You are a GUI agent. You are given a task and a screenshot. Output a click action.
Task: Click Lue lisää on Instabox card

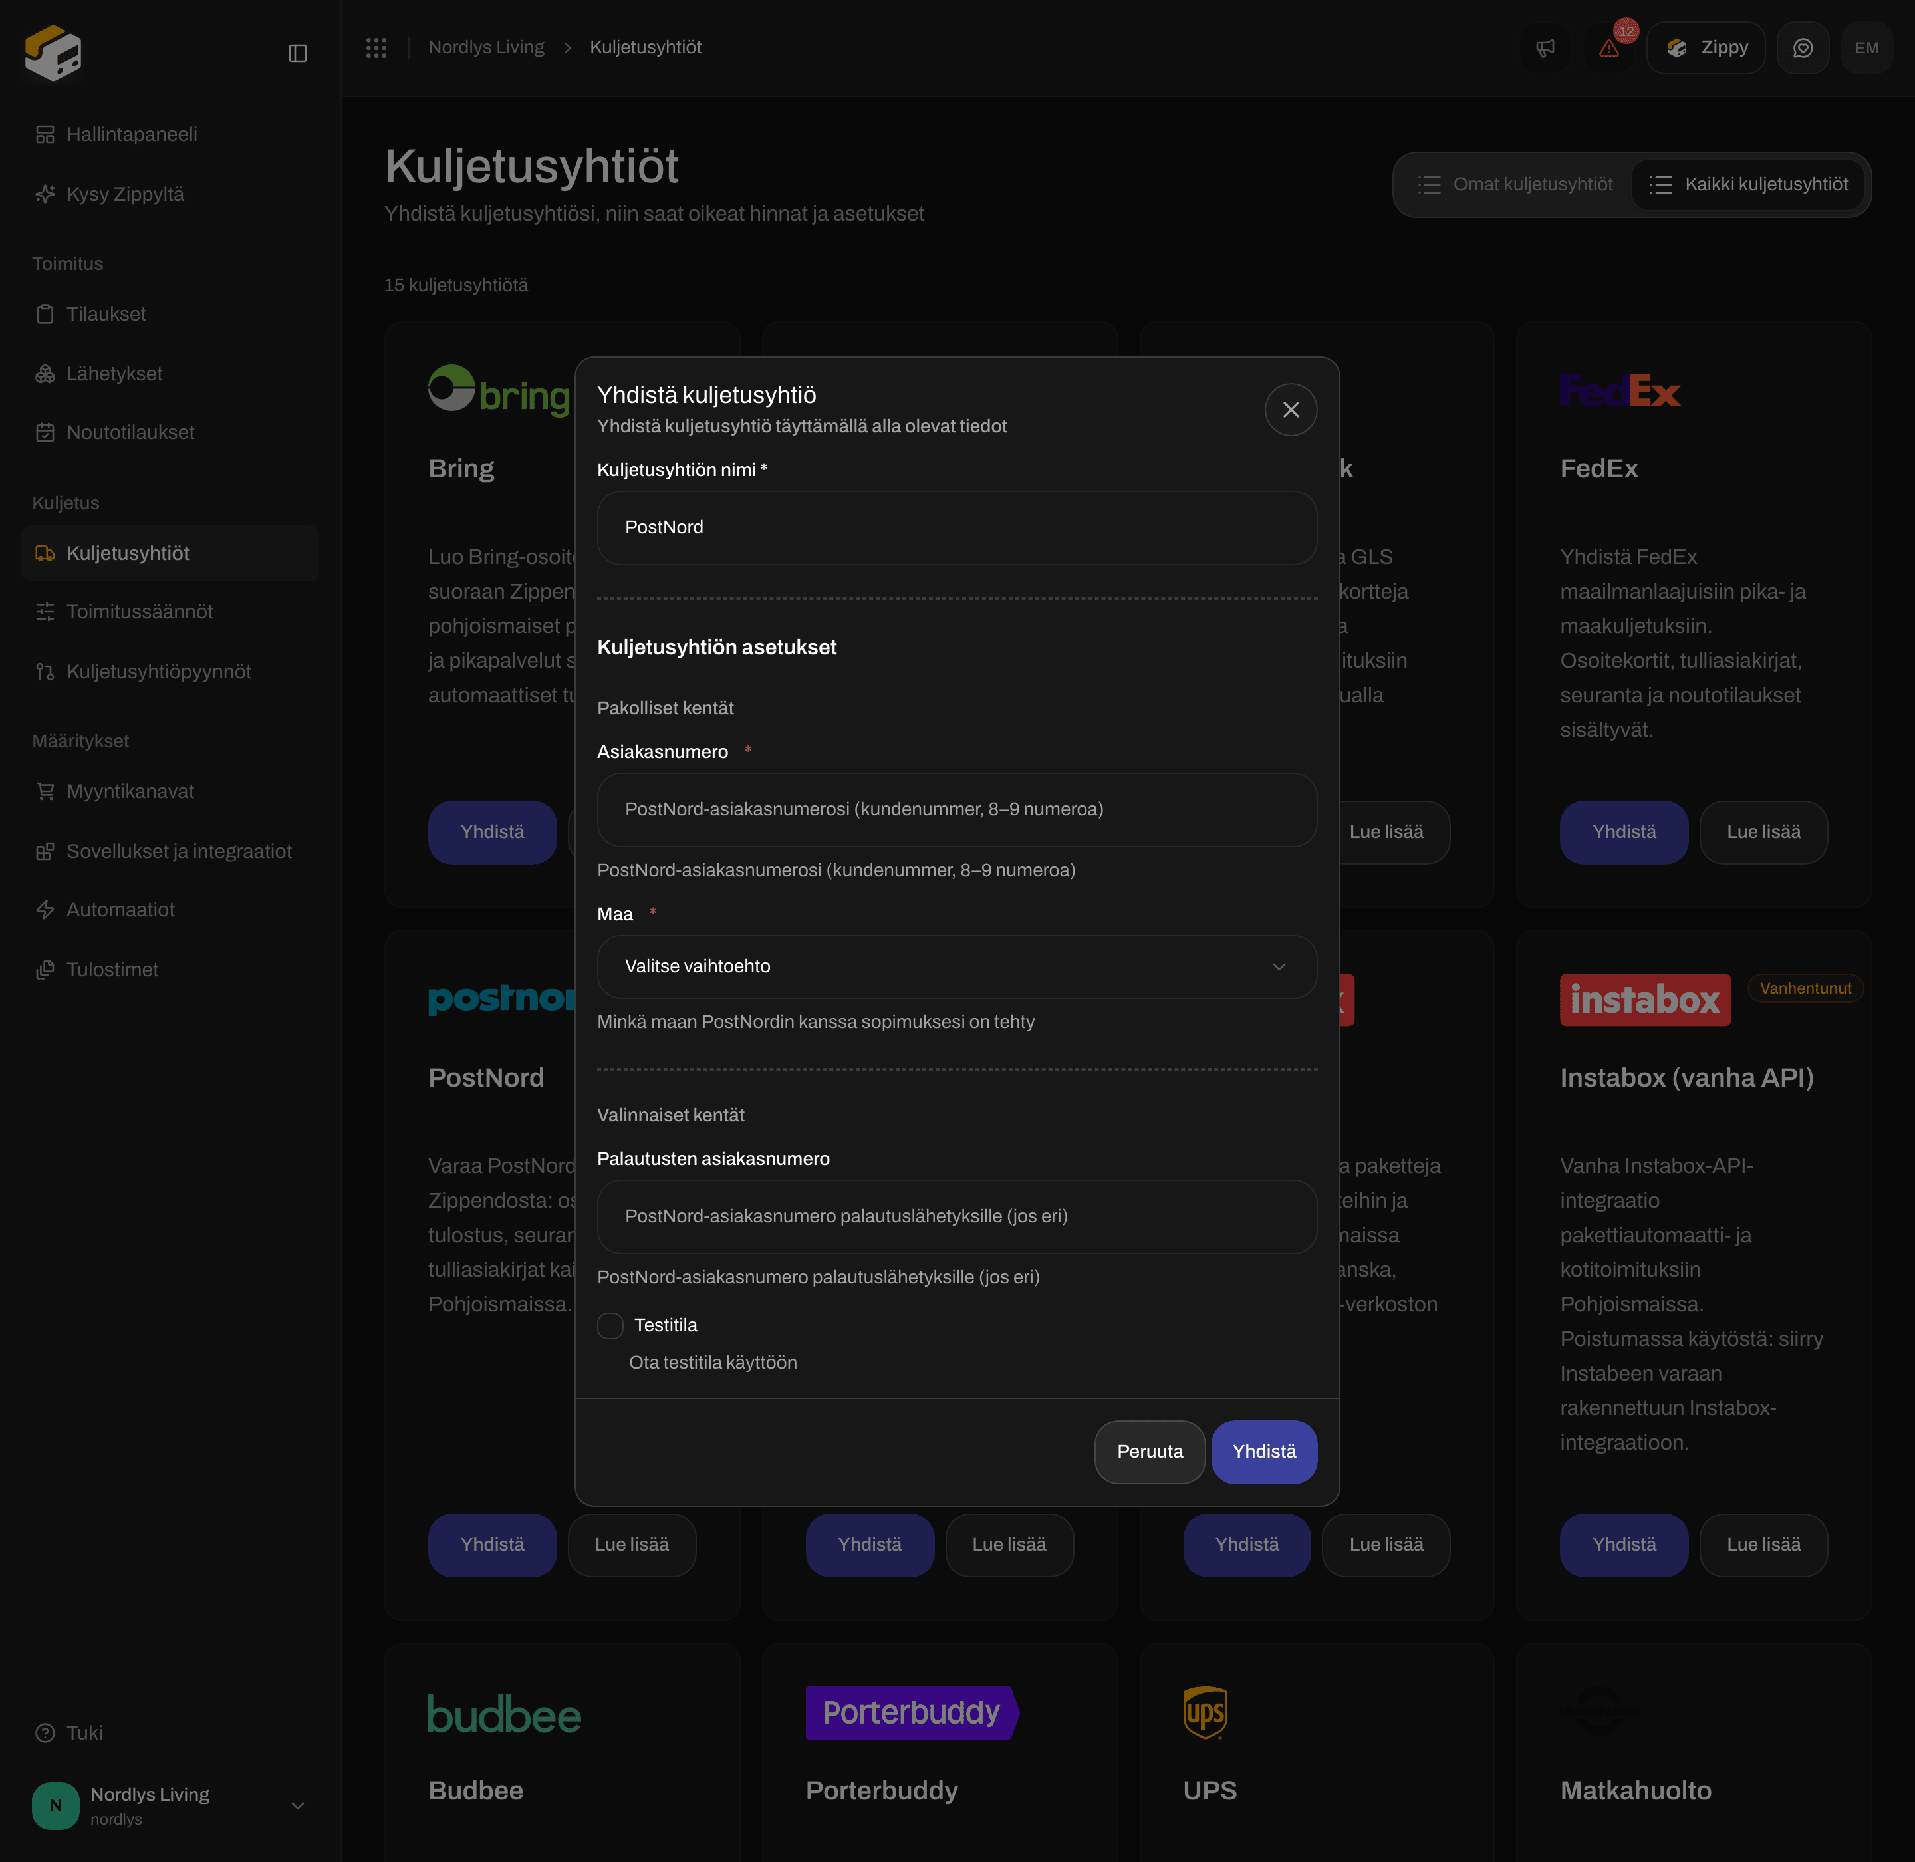[x=1763, y=1545]
